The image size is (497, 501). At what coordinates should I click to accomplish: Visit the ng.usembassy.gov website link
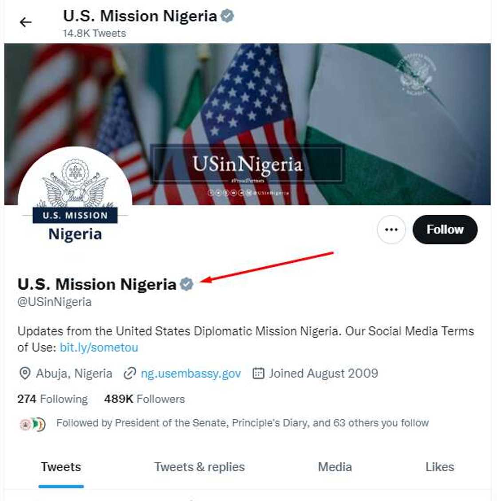(x=191, y=374)
